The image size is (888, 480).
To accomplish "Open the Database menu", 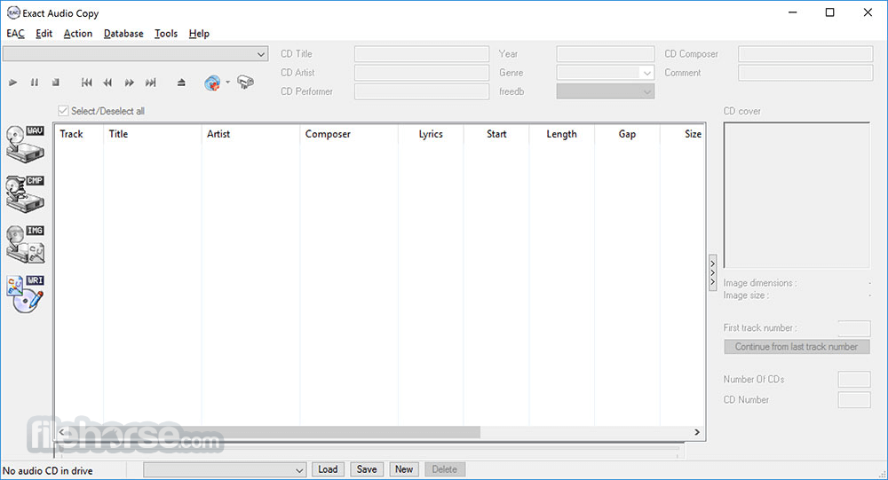I will 123,34.
